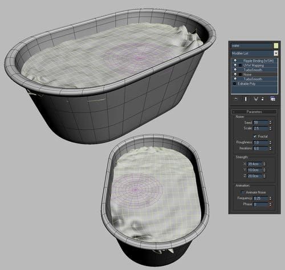Click Remove Modifier trash icon

[263, 99]
